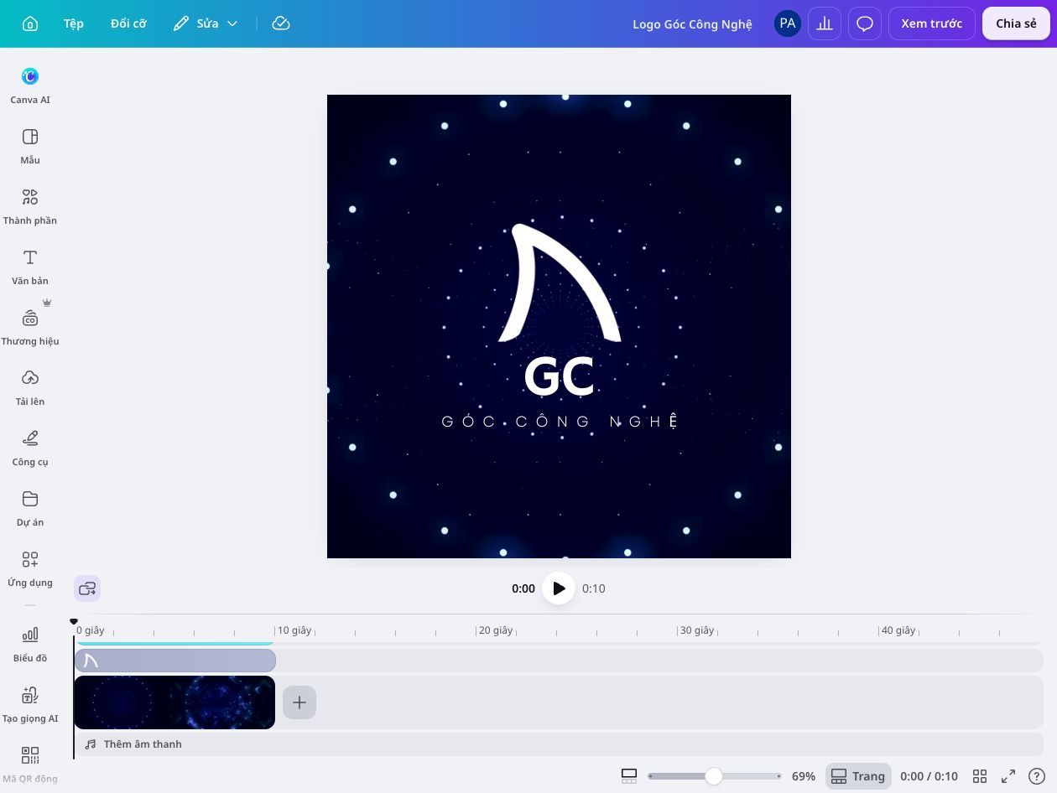The image size is (1057, 793).
Task: Click the Xem trước button
Action: [x=931, y=23]
